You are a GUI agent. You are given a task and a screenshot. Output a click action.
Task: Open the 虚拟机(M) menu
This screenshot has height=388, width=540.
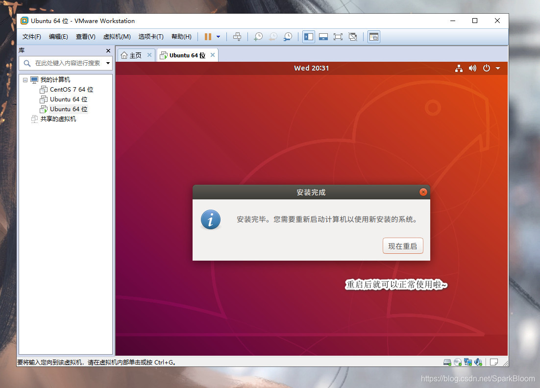[117, 37]
